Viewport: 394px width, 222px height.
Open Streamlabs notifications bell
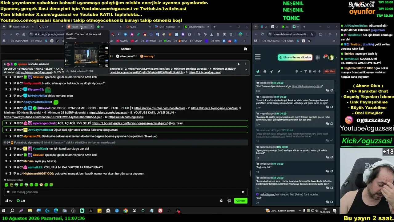click(x=324, y=57)
